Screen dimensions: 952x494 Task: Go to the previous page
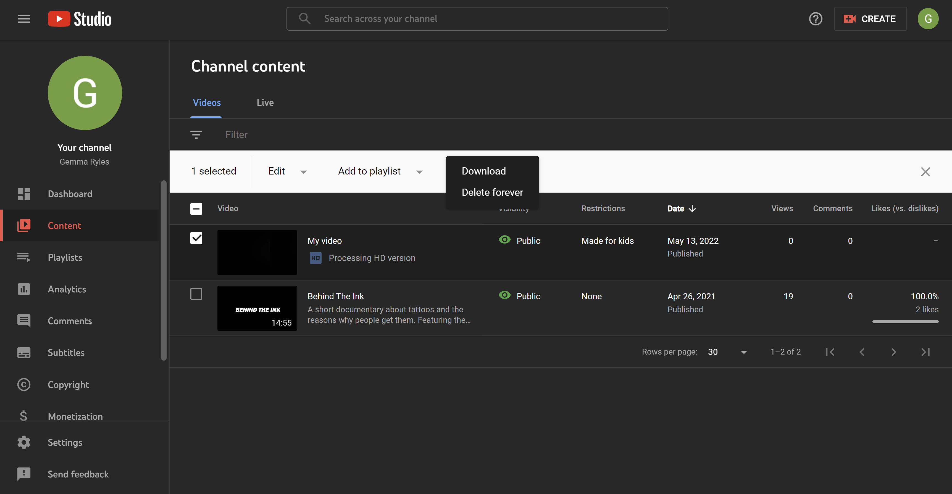point(862,352)
